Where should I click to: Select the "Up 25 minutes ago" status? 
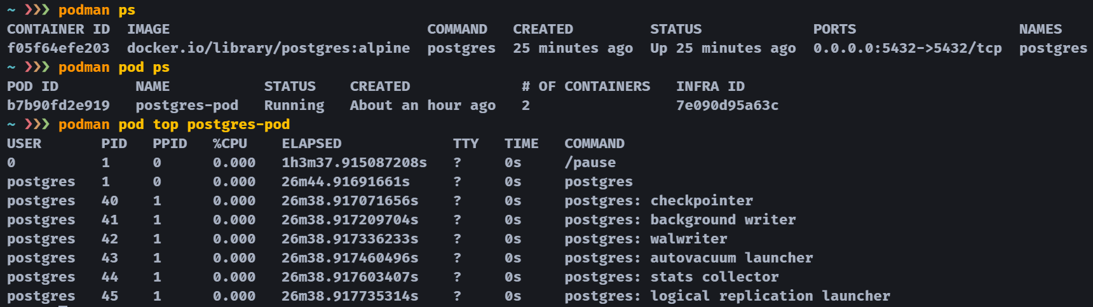723,48
